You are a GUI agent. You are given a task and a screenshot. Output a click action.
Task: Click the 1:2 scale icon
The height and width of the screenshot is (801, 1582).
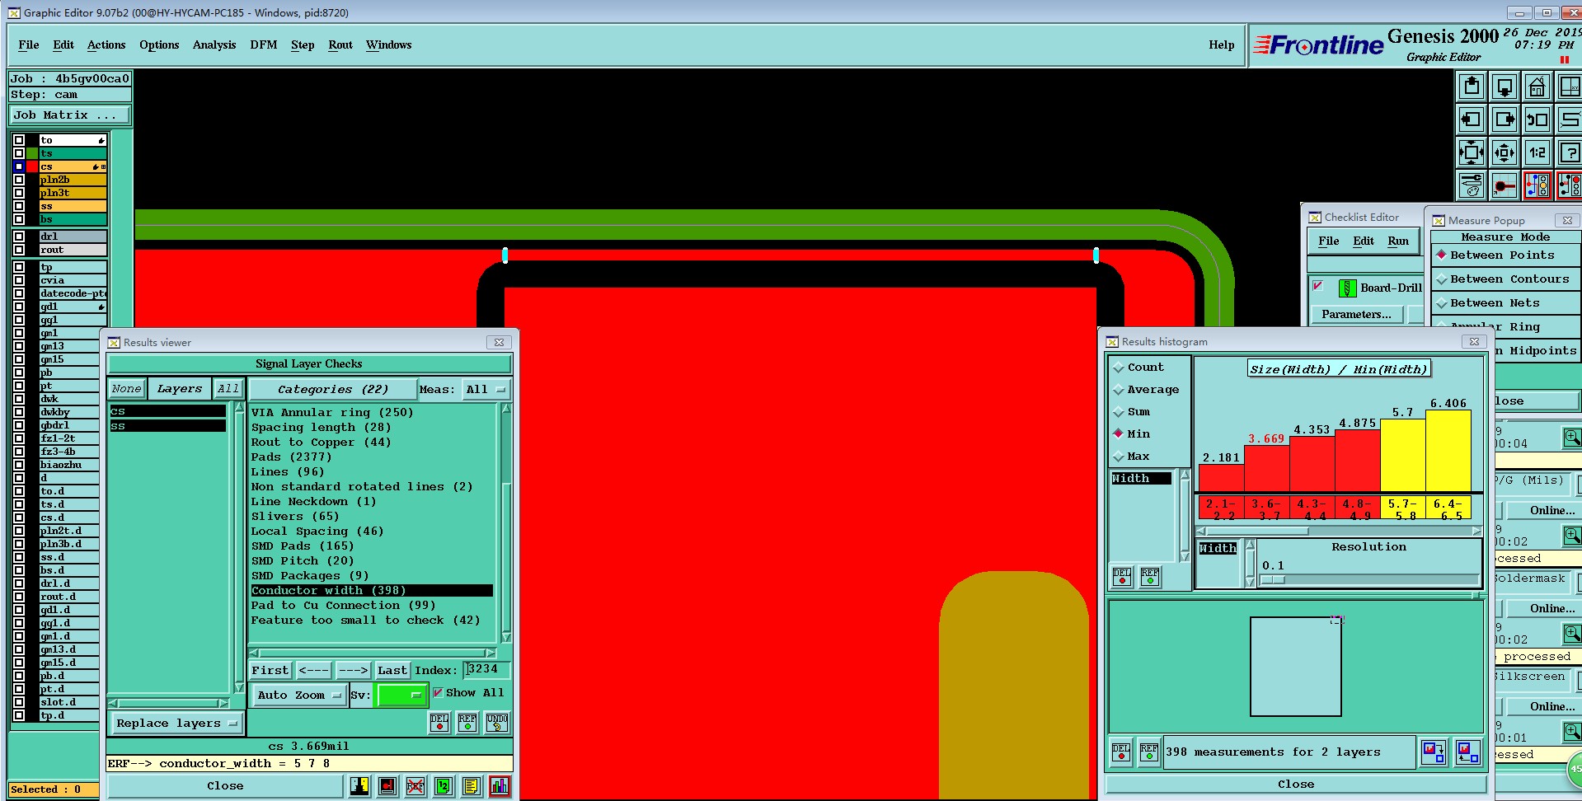1537,152
